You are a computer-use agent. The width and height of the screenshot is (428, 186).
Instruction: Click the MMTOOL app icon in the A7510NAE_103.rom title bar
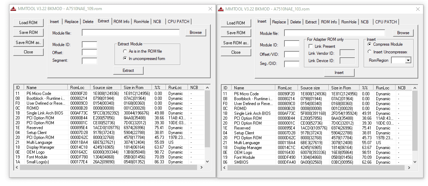[x=220, y=9]
